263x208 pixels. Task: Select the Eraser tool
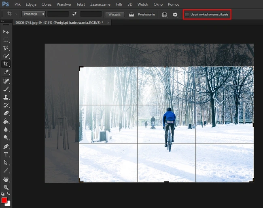coord(6,113)
